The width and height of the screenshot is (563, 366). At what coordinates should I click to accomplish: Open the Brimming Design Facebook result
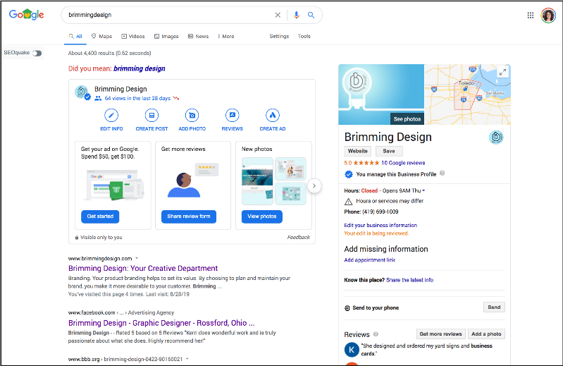click(x=161, y=323)
